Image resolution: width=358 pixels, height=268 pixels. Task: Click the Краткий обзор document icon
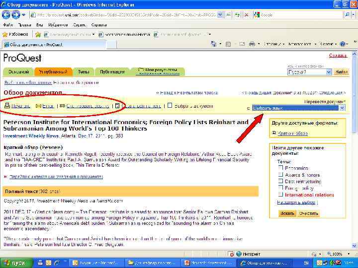[274, 133]
